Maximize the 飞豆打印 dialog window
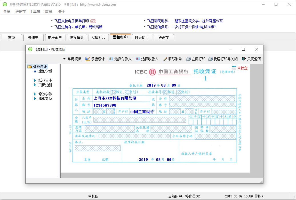This screenshot has width=296, height=200. (243, 49)
